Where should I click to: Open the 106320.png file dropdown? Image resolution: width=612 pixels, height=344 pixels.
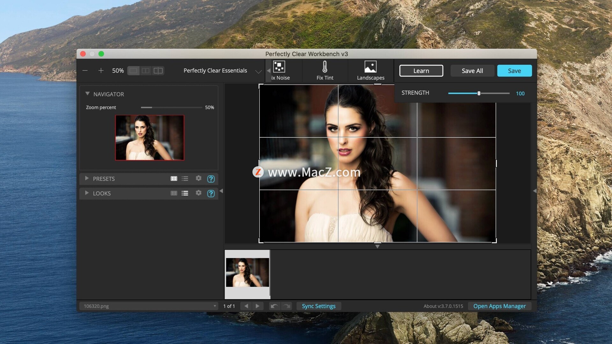(x=149, y=306)
